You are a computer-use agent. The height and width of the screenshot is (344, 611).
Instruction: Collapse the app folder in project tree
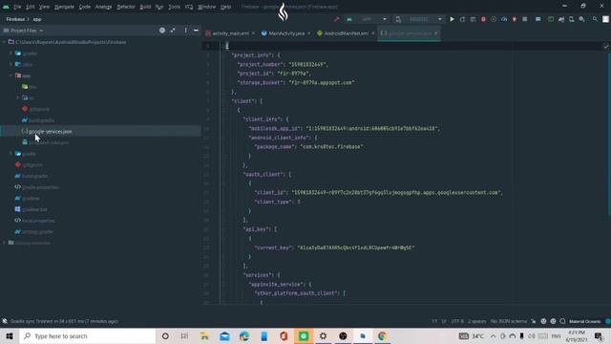pyautogui.click(x=11, y=75)
